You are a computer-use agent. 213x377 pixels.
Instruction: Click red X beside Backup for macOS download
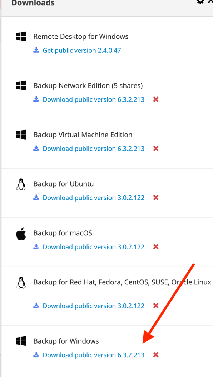coord(156,247)
